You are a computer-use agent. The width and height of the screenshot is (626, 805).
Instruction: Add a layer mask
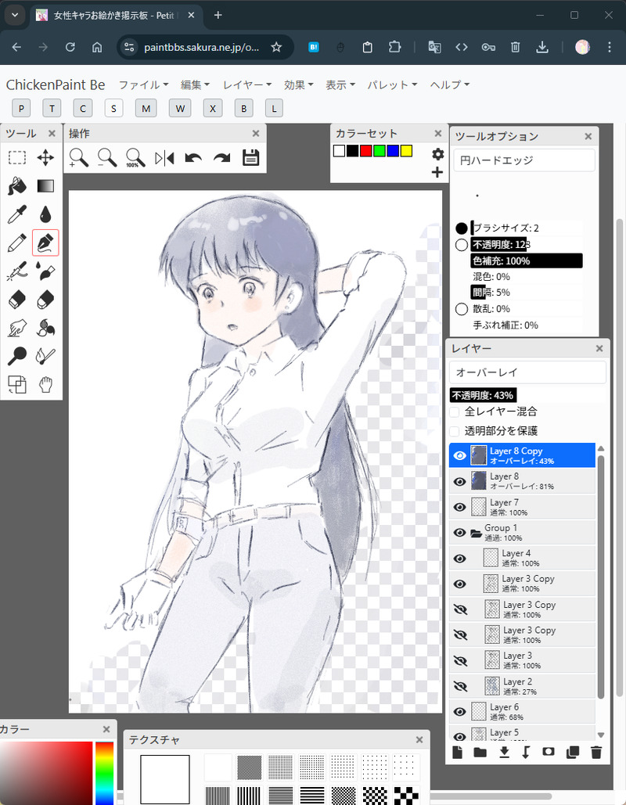(x=549, y=752)
